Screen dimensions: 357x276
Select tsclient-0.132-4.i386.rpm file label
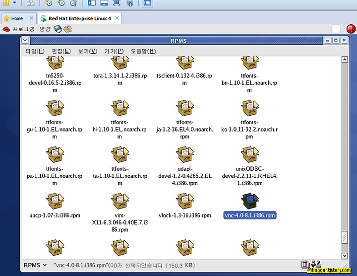click(x=184, y=79)
